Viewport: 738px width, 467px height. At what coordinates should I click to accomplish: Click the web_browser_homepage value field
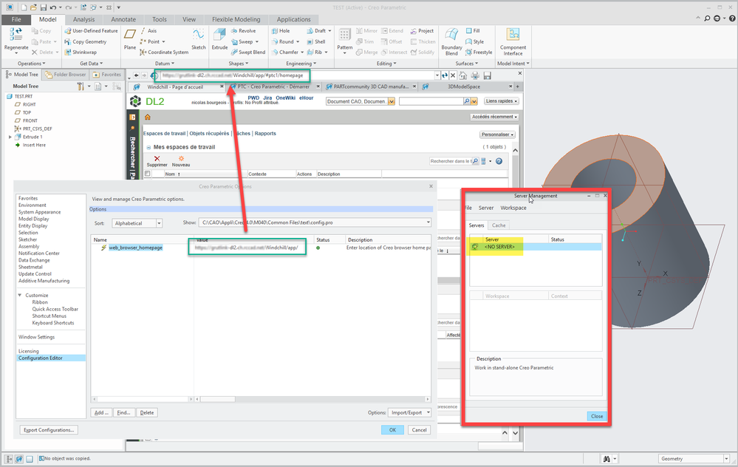[x=247, y=248]
